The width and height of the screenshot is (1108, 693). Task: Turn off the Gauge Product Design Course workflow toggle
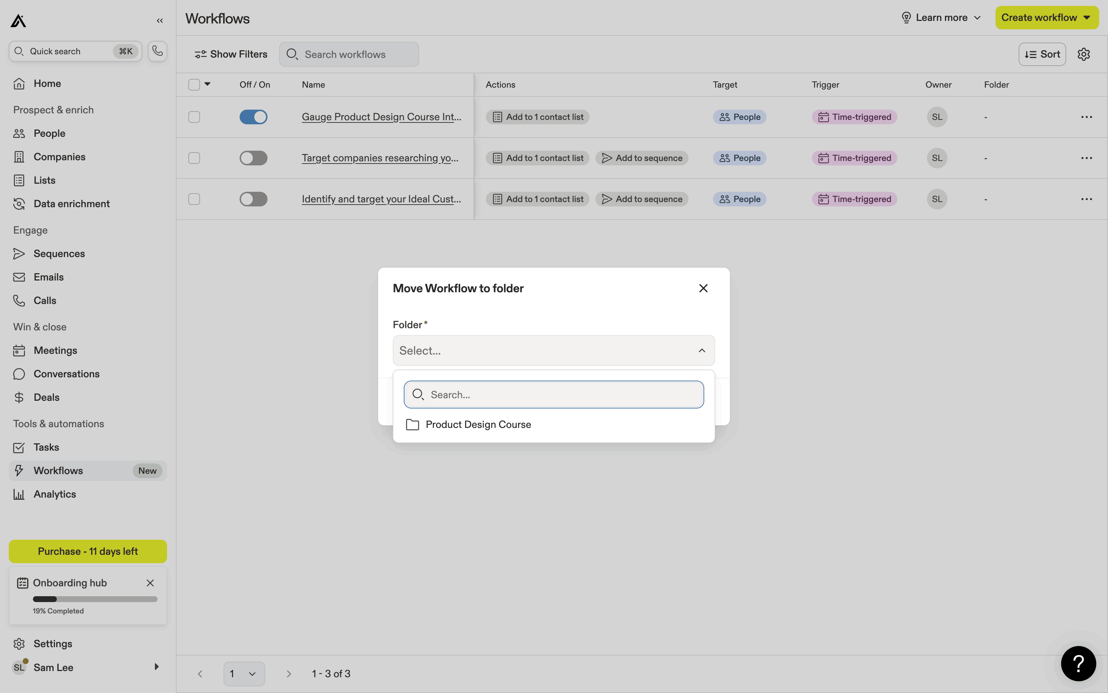(x=253, y=117)
